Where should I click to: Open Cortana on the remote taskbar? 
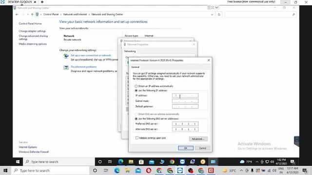(x=100, y=162)
